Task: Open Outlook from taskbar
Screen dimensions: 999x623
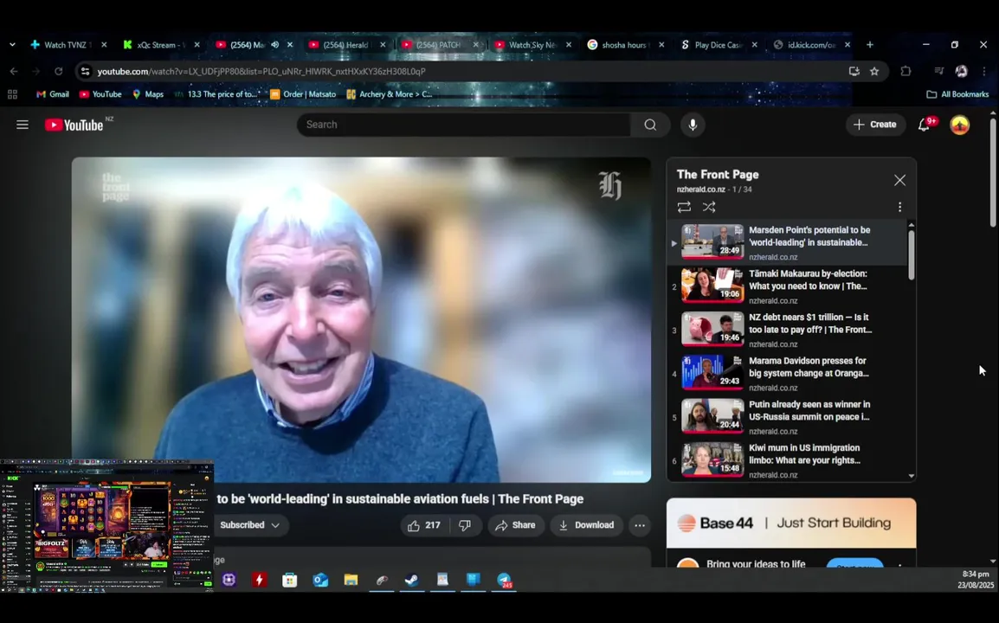Action: point(319,580)
